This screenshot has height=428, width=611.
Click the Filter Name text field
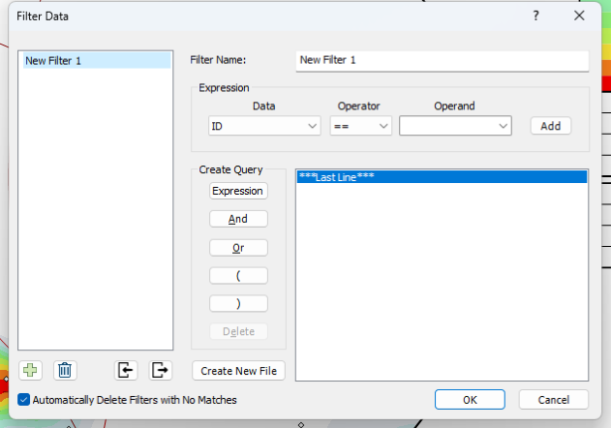point(443,61)
